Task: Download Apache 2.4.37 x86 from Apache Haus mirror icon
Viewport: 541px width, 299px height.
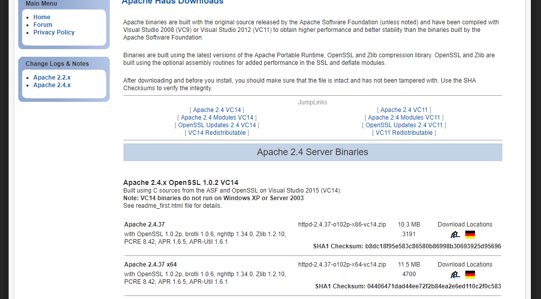Action: tap(456, 235)
